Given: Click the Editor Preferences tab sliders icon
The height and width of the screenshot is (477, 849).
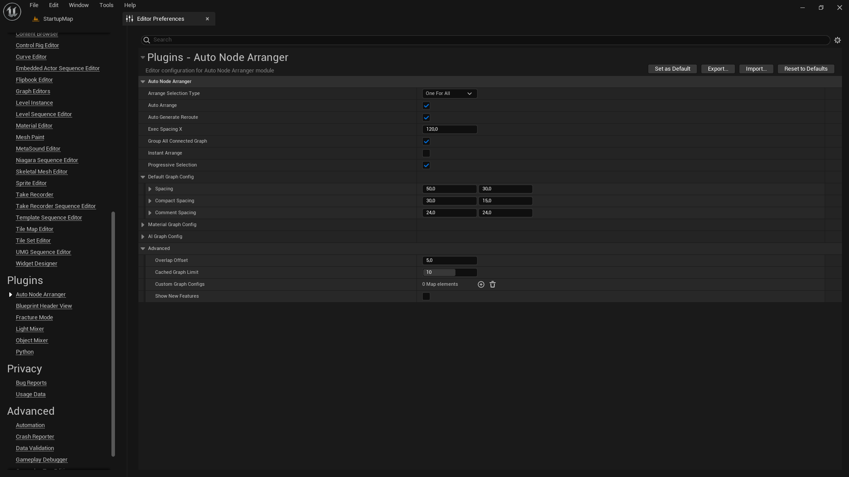Looking at the screenshot, I should pos(130,19).
